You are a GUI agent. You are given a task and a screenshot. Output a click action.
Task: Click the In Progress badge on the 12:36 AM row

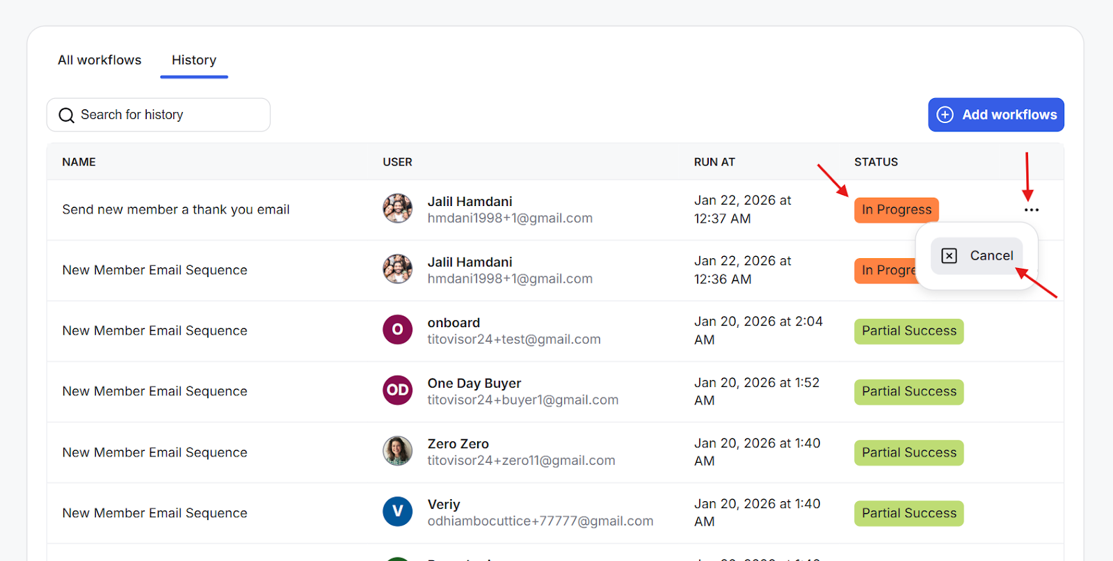tap(886, 270)
